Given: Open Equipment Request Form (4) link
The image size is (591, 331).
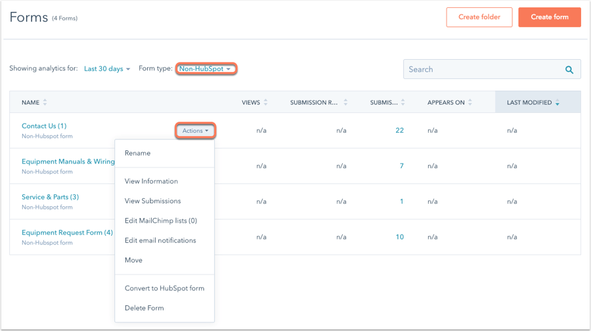Looking at the screenshot, I should (x=67, y=232).
